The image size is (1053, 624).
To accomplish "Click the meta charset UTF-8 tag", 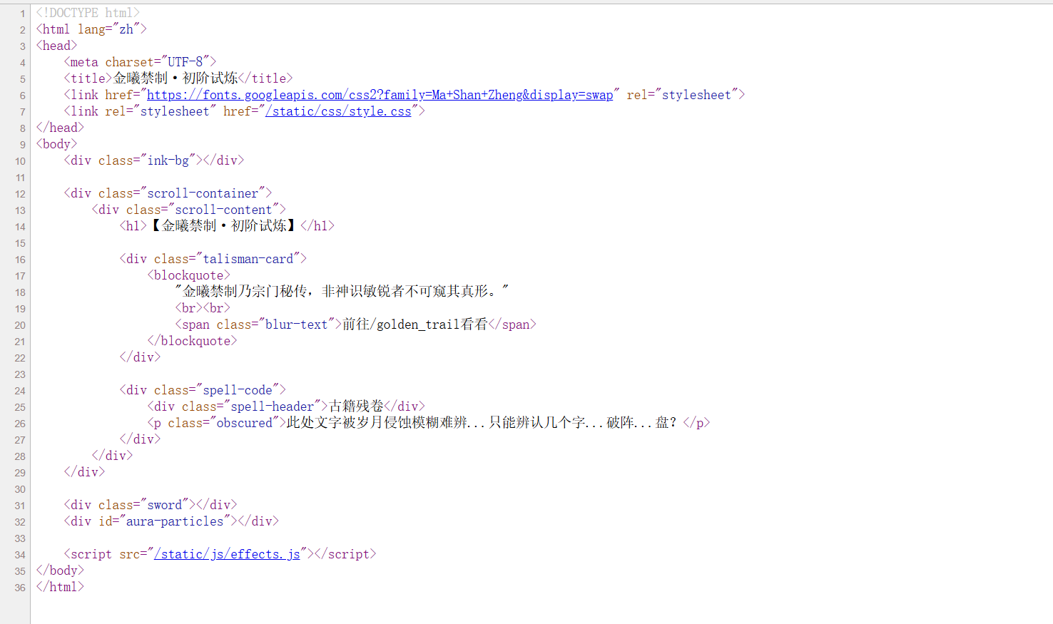I will point(140,62).
